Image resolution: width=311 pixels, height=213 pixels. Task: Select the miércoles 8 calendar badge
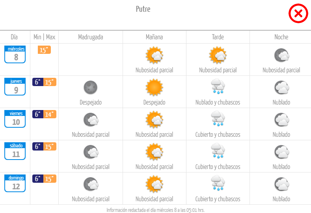pos(15,54)
